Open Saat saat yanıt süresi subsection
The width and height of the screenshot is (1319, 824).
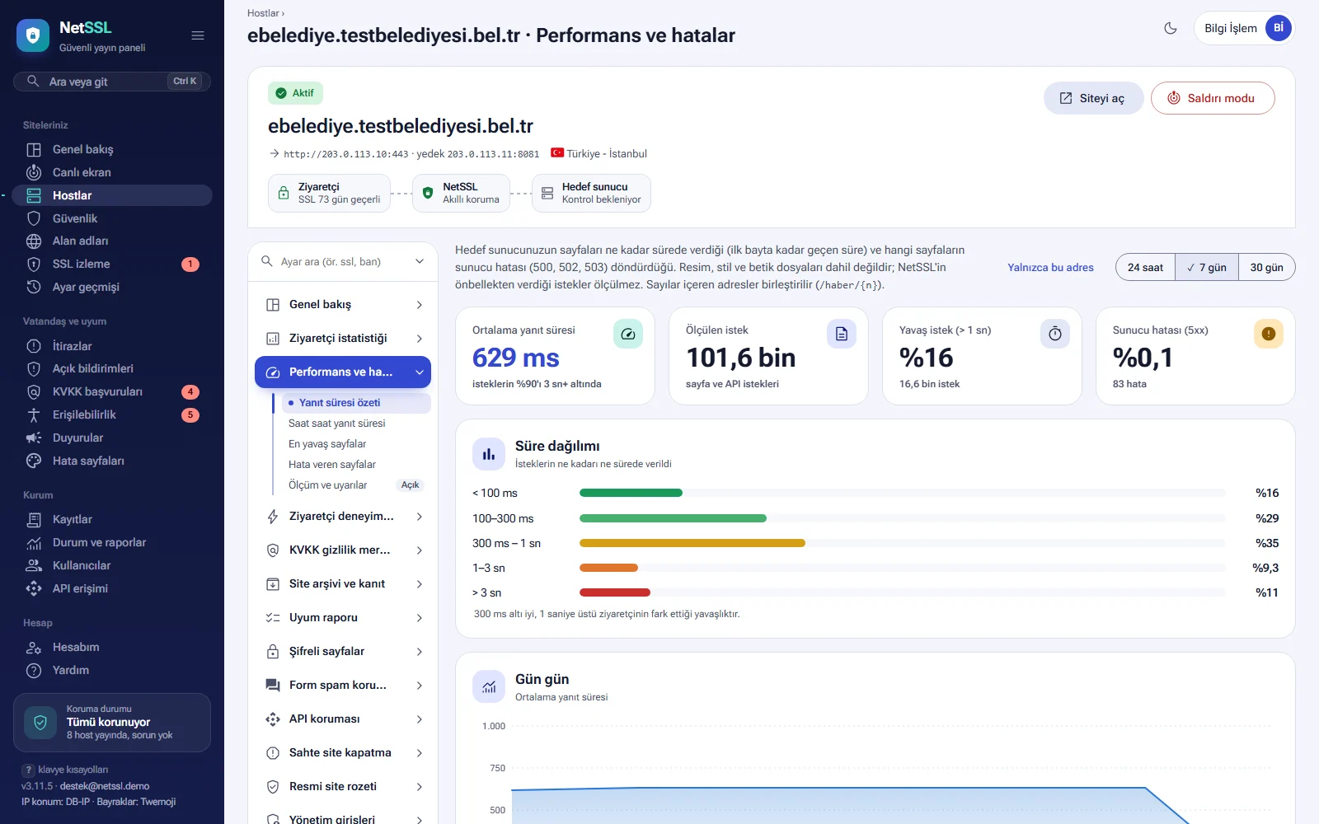tap(355, 424)
